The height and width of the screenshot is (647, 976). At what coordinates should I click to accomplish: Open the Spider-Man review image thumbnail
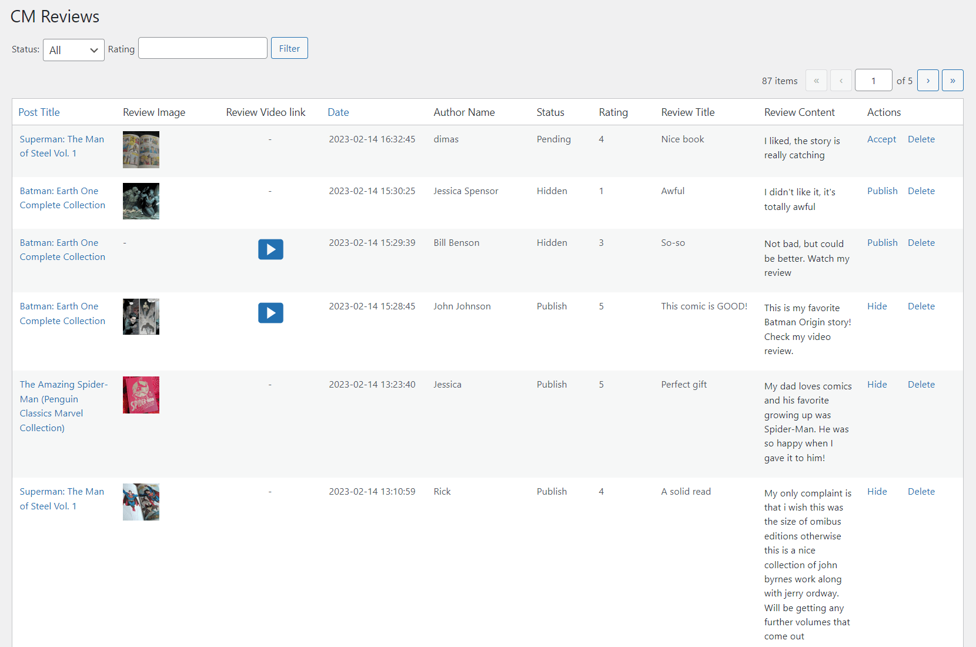(x=141, y=395)
